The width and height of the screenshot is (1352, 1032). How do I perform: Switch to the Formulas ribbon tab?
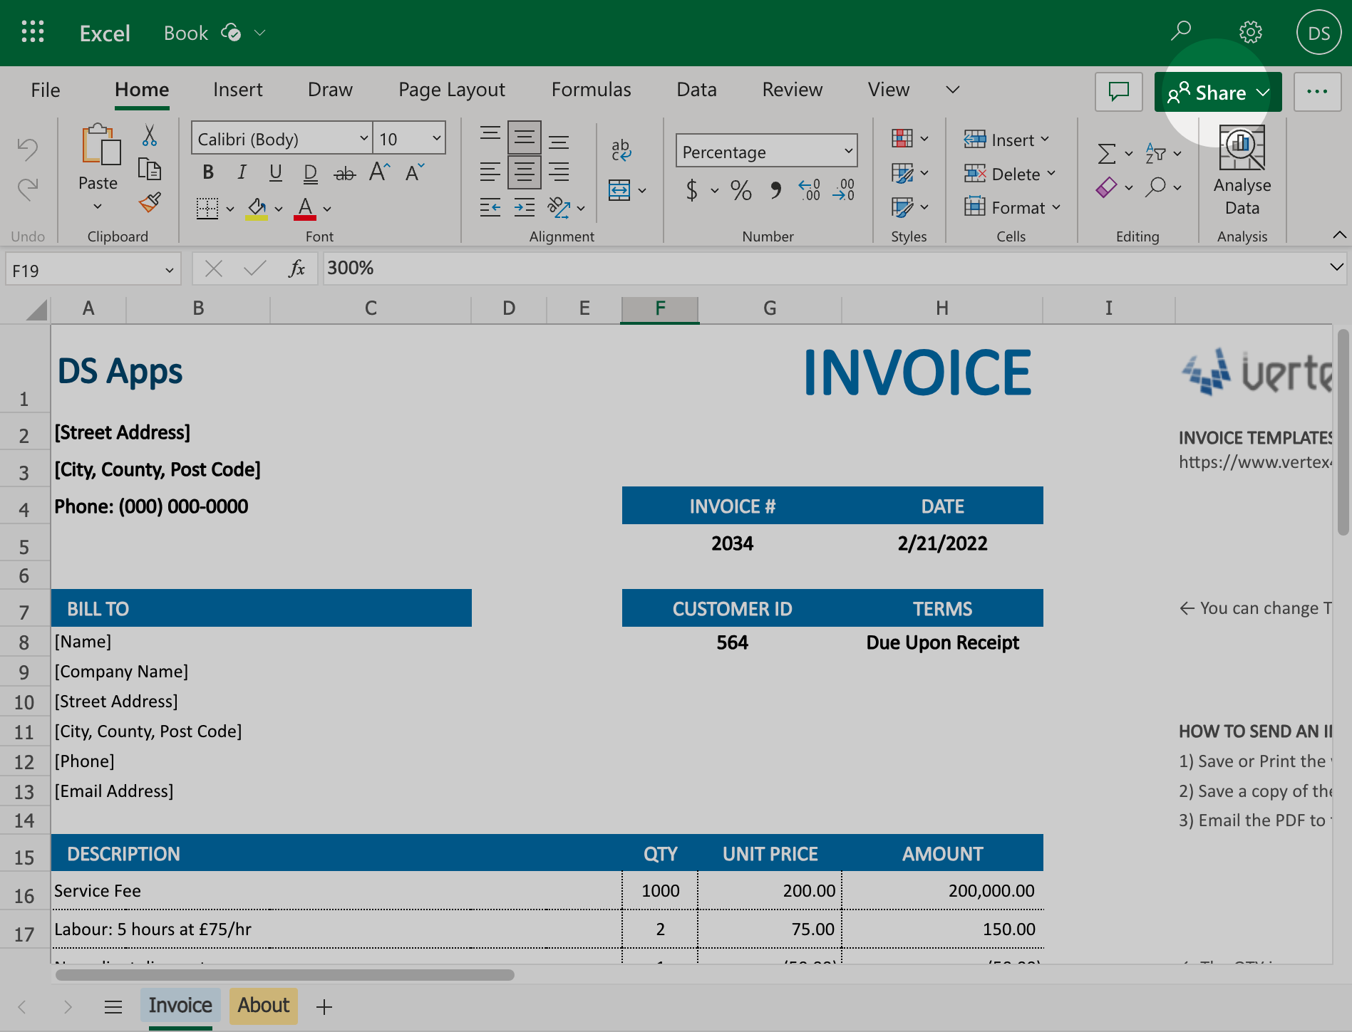[x=591, y=90]
